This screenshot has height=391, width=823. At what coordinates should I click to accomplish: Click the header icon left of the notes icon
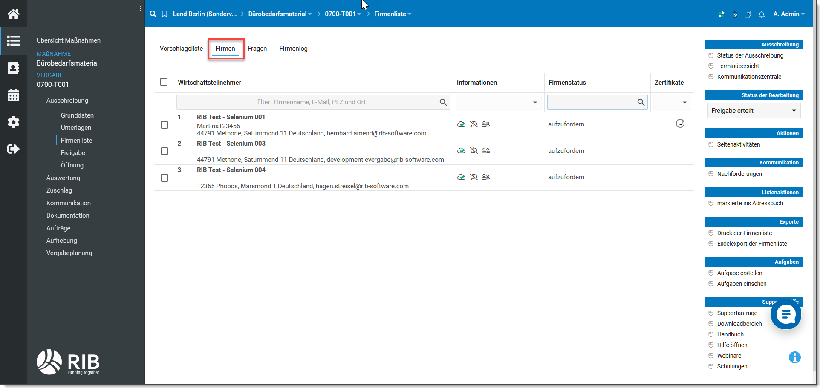[x=735, y=14]
